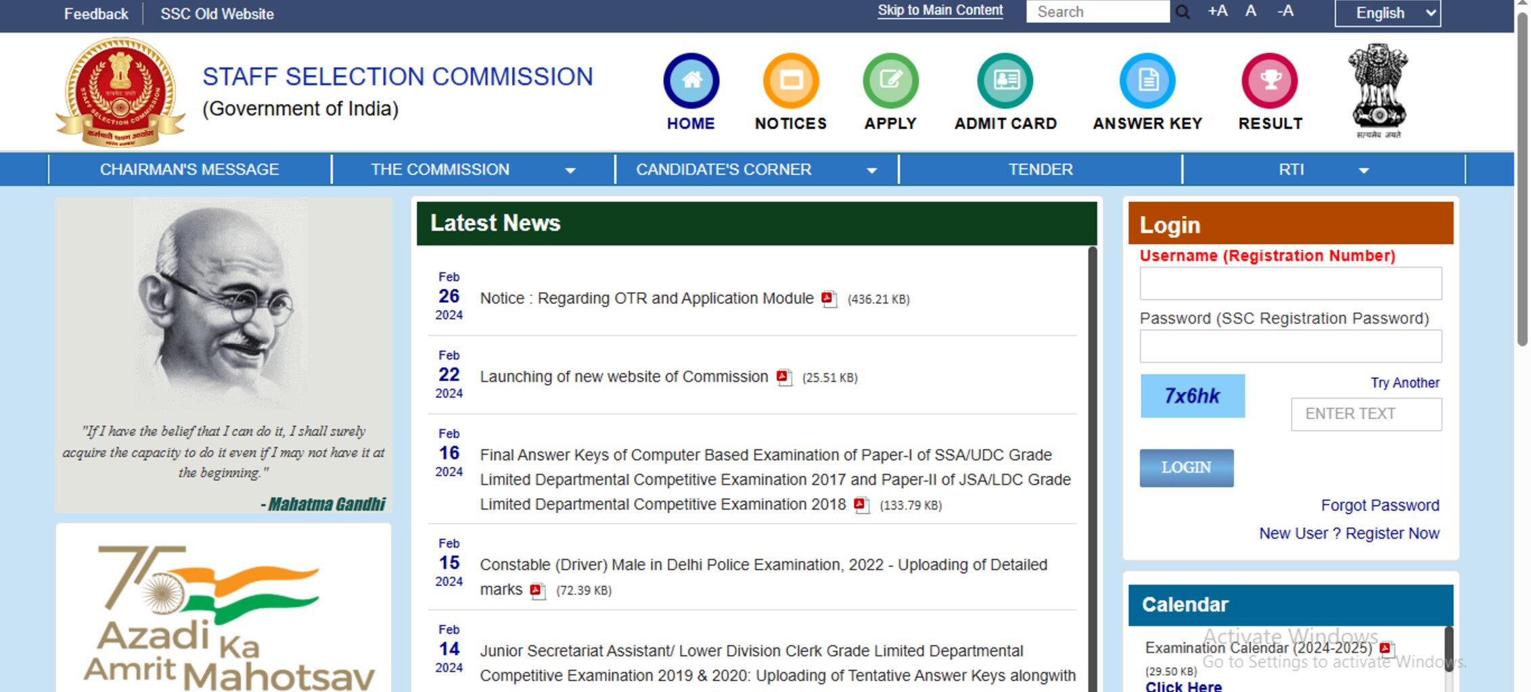
Task: Open the English language dropdown
Action: 1388,13
